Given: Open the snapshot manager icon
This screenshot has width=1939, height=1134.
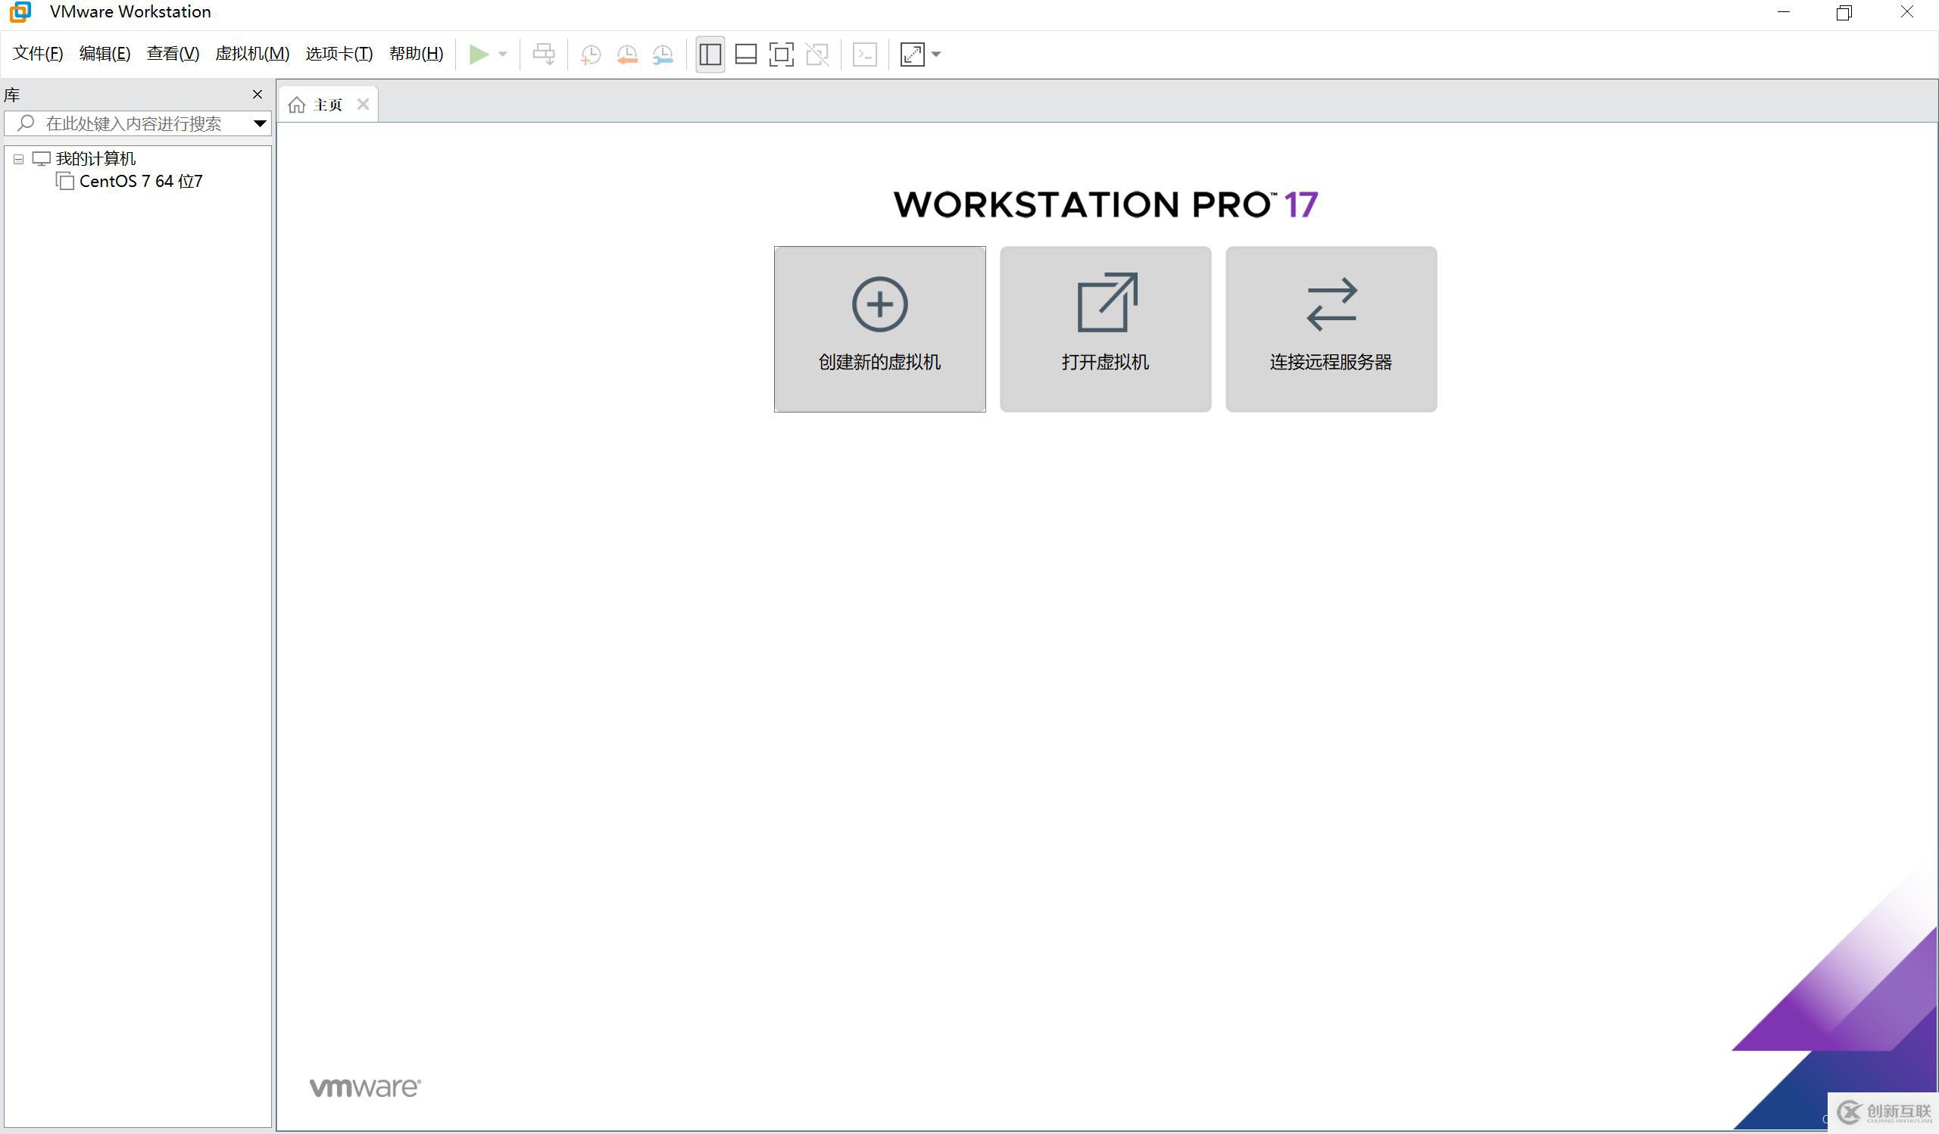Looking at the screenshot, I should click(663, 54).
